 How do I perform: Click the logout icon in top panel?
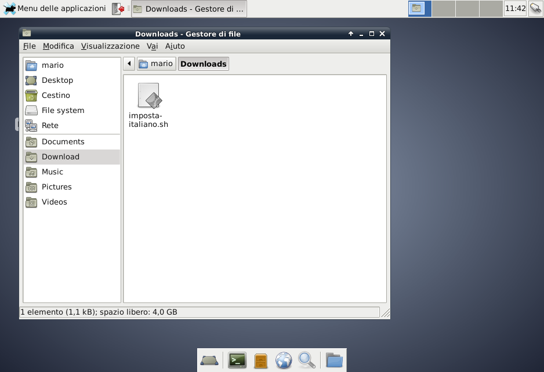point(118,9)
